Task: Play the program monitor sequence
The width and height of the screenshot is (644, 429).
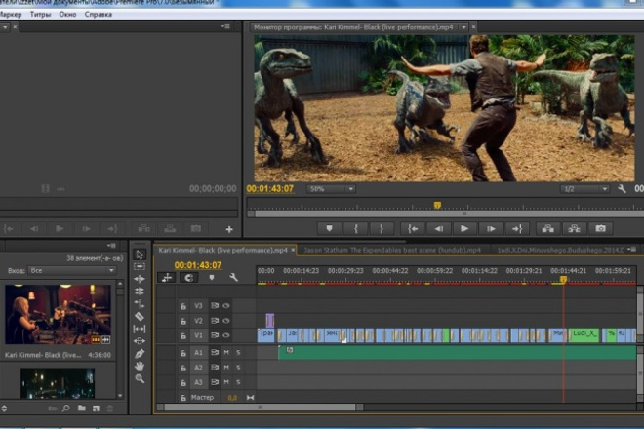Action: click(x=464, y=229)
